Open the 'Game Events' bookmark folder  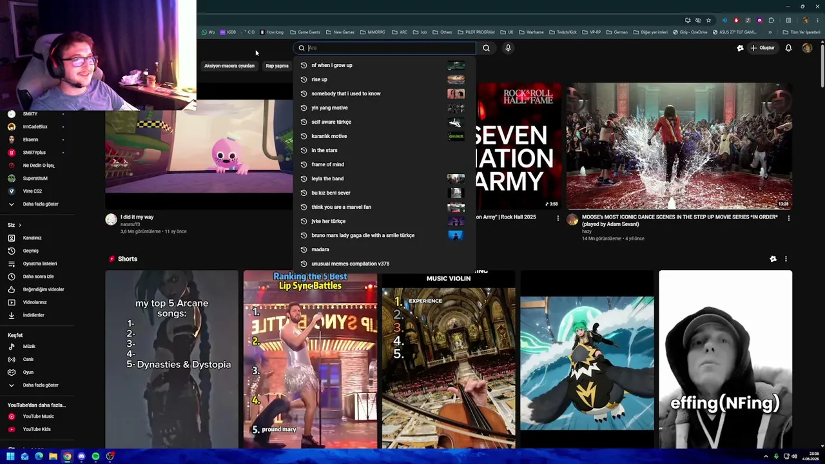305,32
